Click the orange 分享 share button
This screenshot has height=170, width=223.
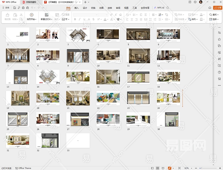coord(217,8)
